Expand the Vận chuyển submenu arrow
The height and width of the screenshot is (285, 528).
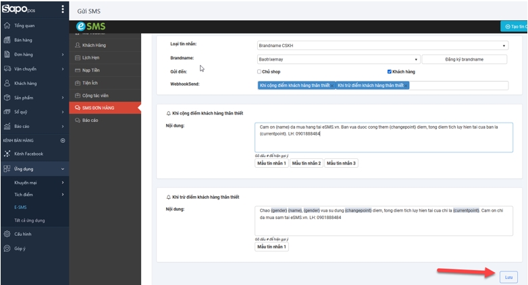[63, 69]
